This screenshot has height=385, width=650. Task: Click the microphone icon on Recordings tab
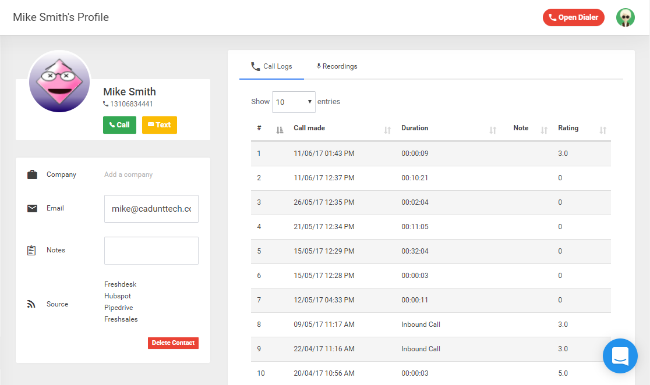[x=318, y=66]
